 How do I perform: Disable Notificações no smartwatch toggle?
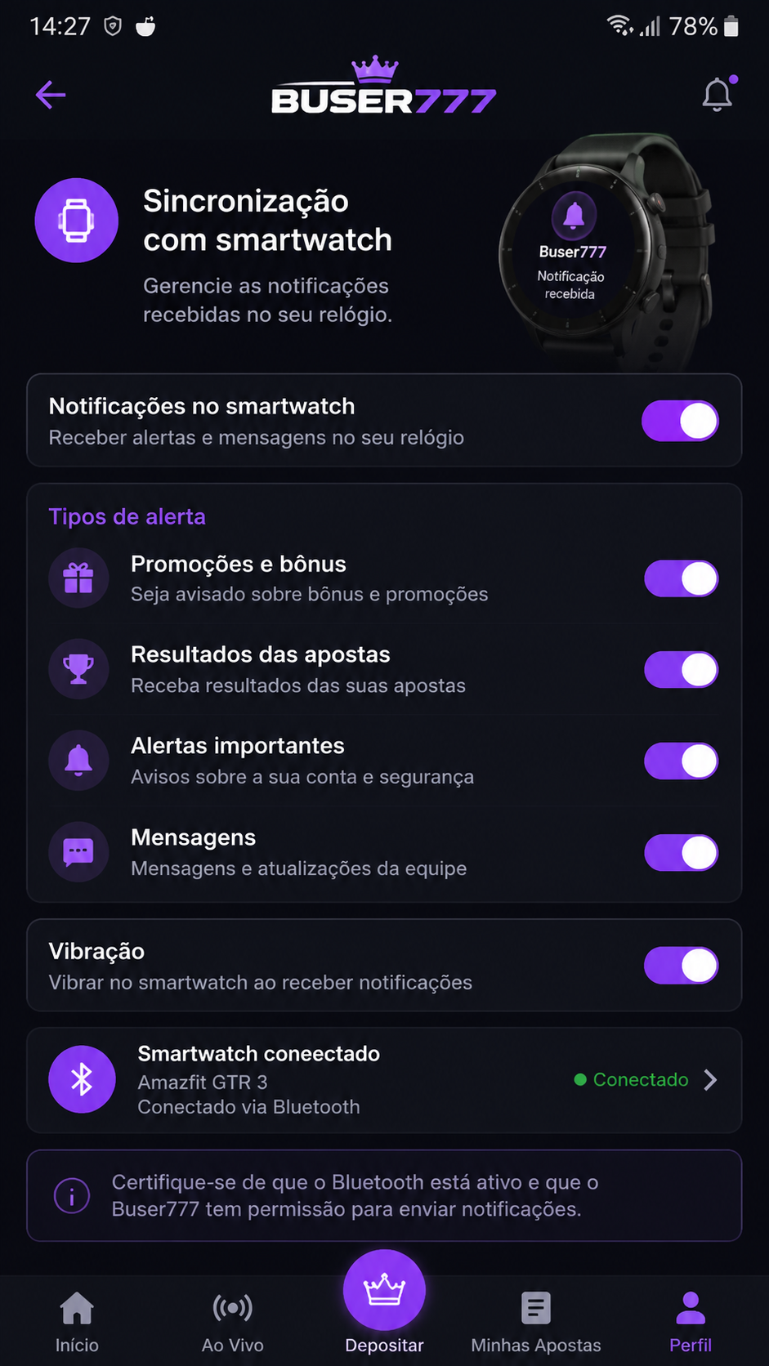point(680,421)
